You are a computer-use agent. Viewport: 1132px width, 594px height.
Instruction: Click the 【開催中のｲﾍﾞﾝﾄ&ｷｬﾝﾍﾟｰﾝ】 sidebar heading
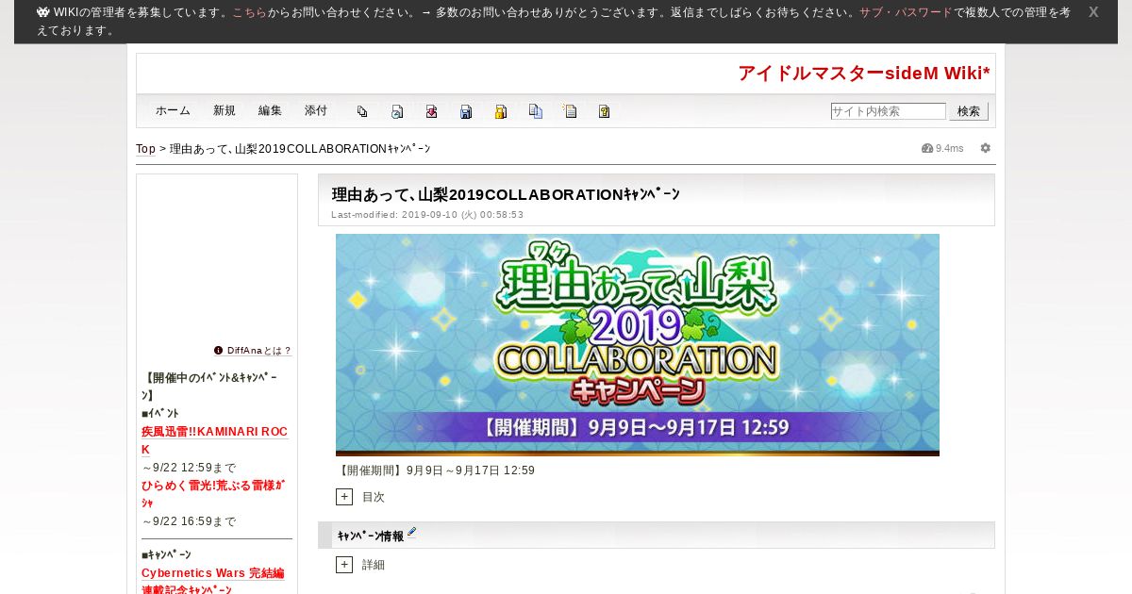point(209,387)
